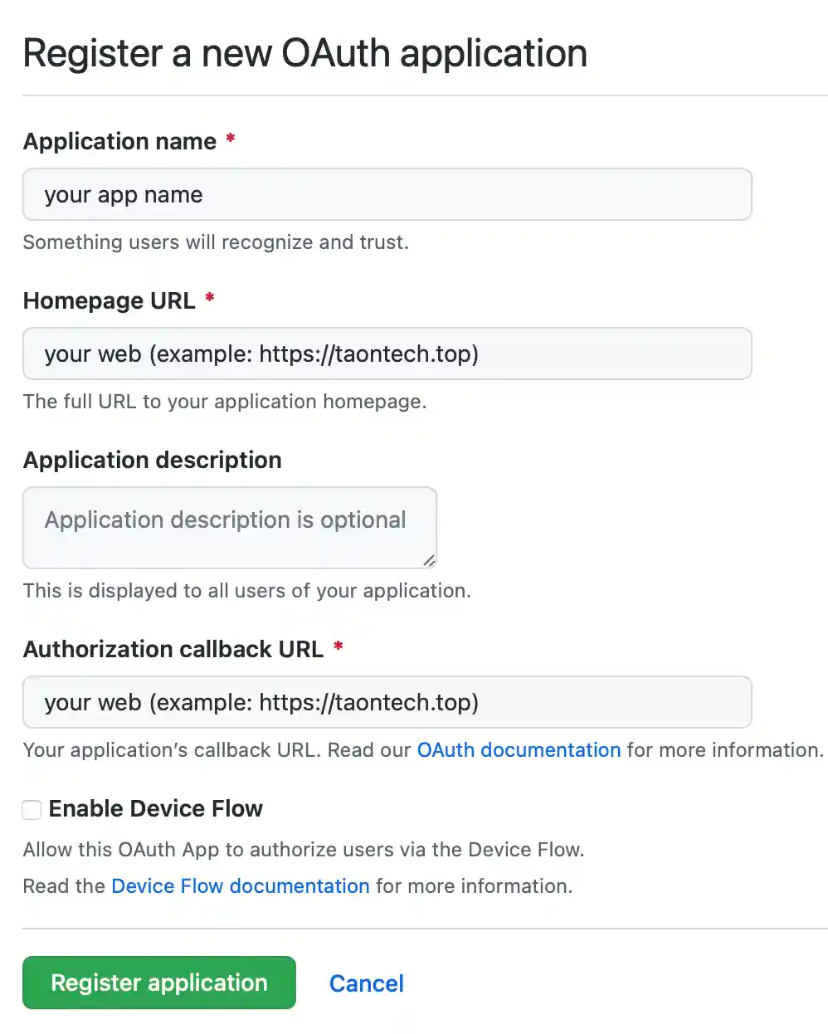Click the Application description text area
The height and width of the screenshot is (1034, 828).
click(230, 528)
